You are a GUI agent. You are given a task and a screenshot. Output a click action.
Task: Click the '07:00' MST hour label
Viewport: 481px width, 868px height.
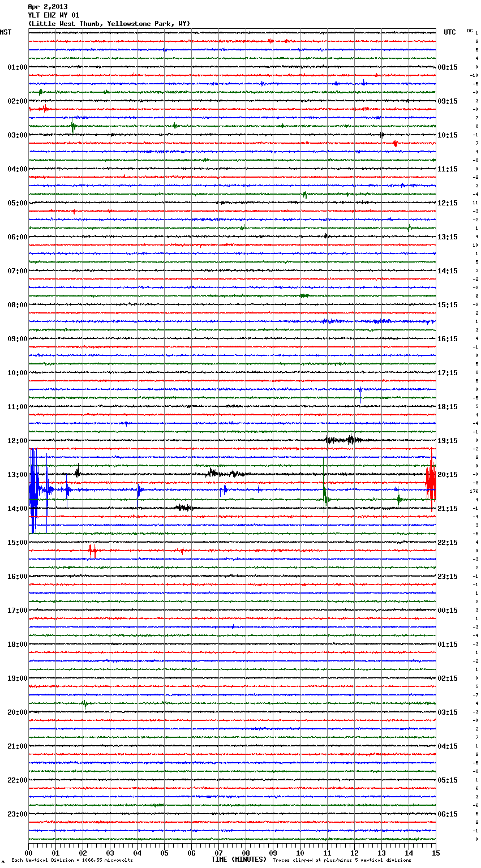tap(17, 271)
